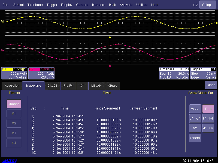The width and height of the screenshot is (218, 163).
Task: Open the Measure menu
Action: point(98,5)
